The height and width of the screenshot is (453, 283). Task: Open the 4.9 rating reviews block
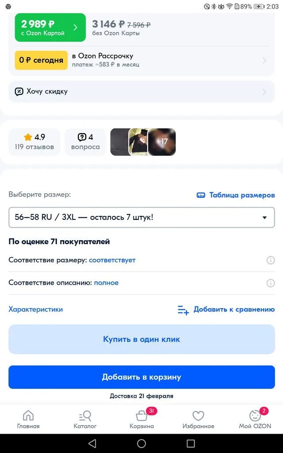[x=34, y=142]
